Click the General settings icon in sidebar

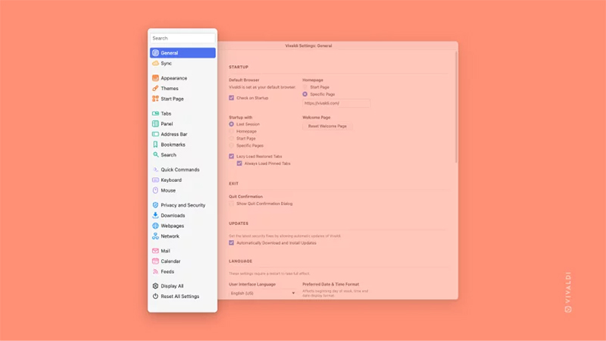(x=155, y=53)
